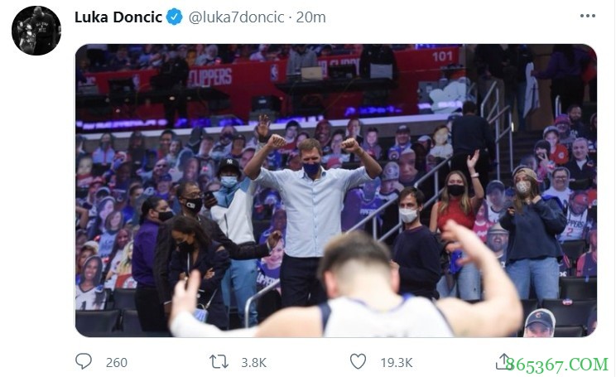Open Luka Doncic's profile avatar
This screenshot has width=616, height=377.
pos(36,31)
